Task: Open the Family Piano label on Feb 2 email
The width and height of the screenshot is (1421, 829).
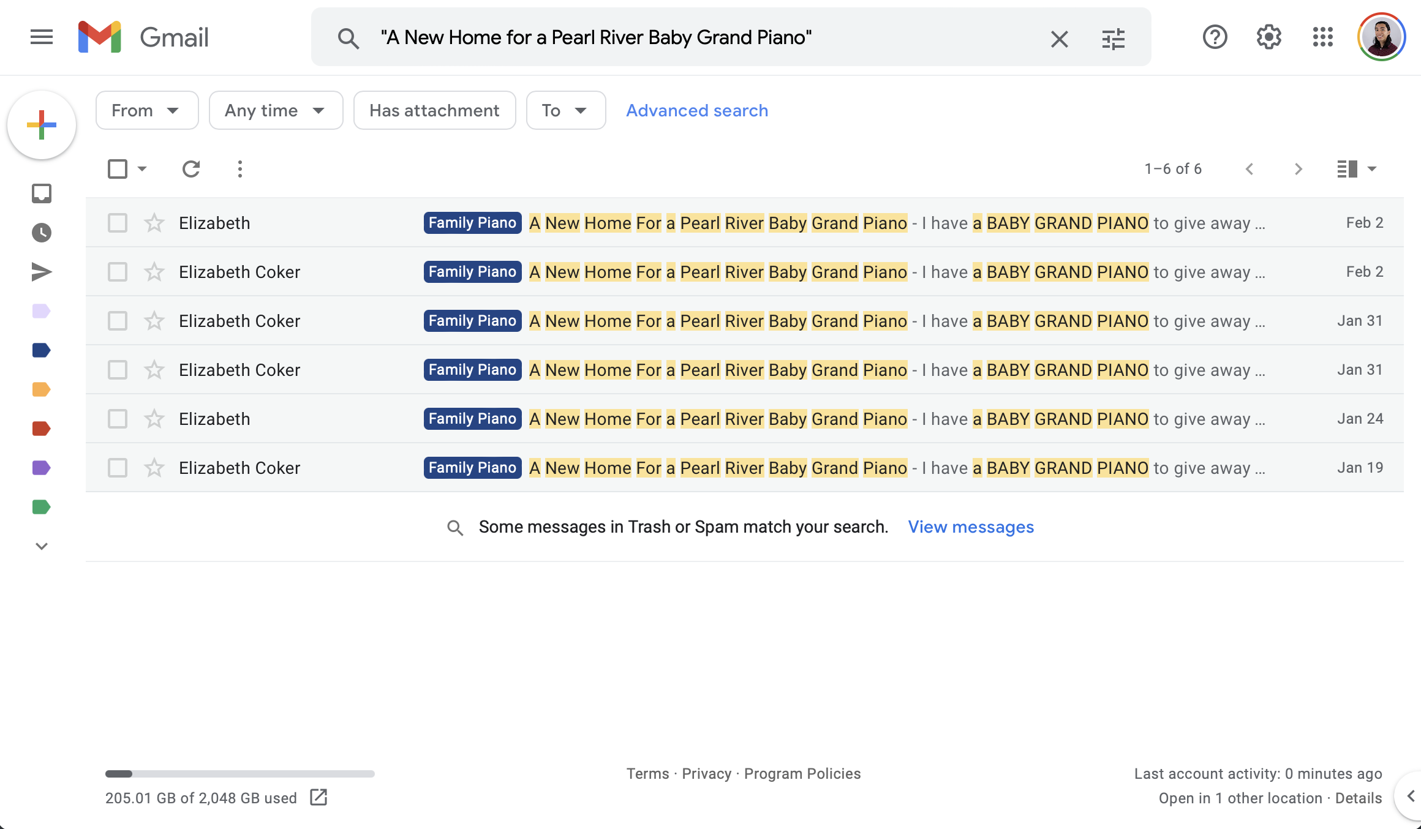Action: [x=473, y=222]
